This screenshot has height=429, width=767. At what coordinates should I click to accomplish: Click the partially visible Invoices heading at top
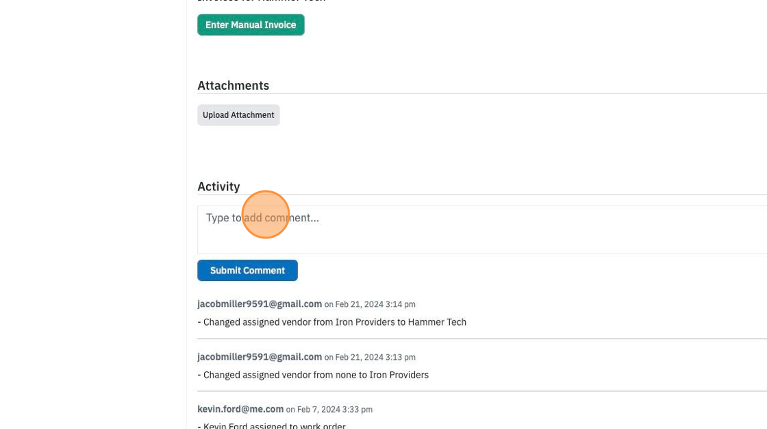tap(261, 1)
